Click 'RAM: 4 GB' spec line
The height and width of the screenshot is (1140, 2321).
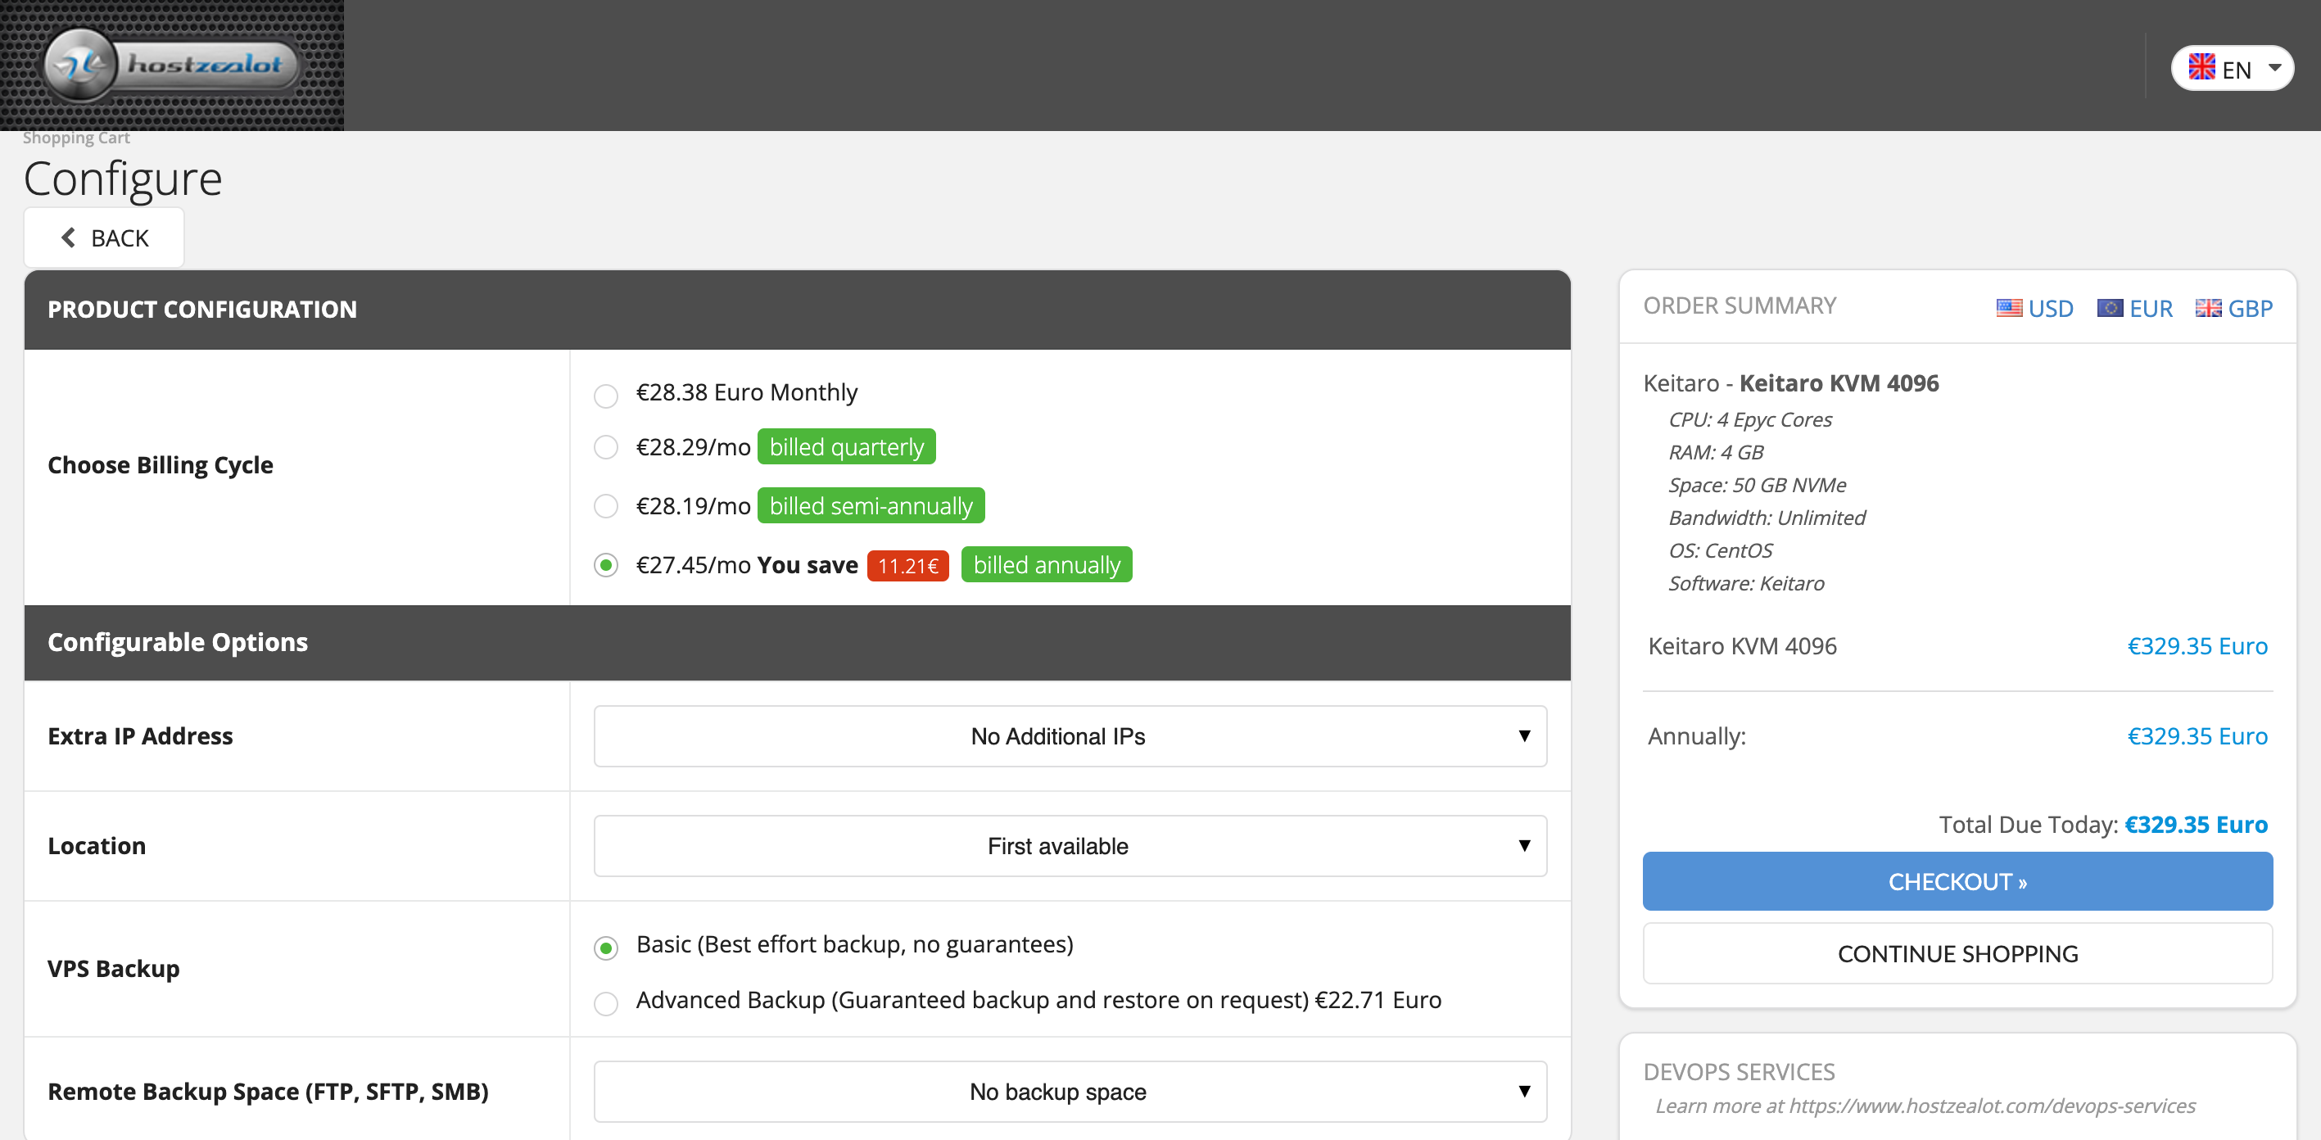tap(1716, 452)
